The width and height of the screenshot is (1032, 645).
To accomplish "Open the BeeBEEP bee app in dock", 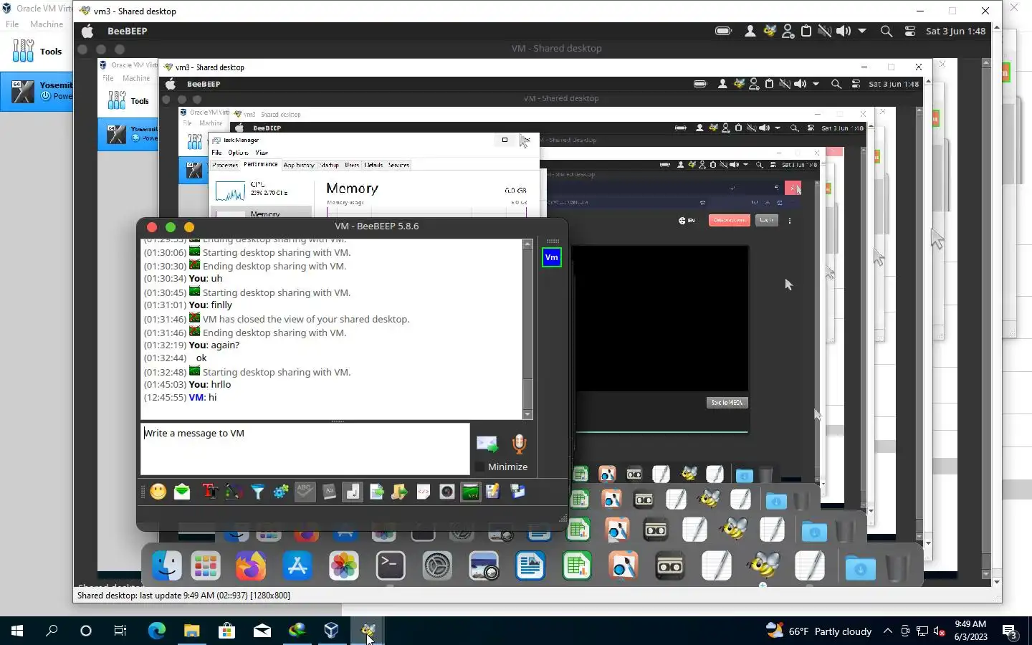I will [x=763, y=566].
